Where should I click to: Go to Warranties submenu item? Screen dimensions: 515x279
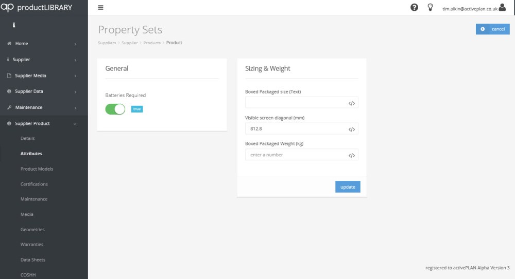[32, 245]
